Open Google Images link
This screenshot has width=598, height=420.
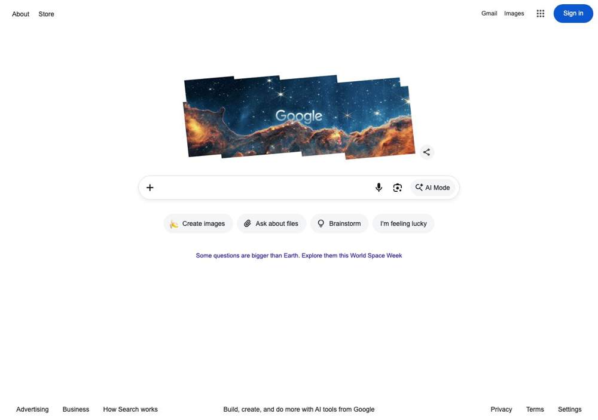tap(514, 13)
